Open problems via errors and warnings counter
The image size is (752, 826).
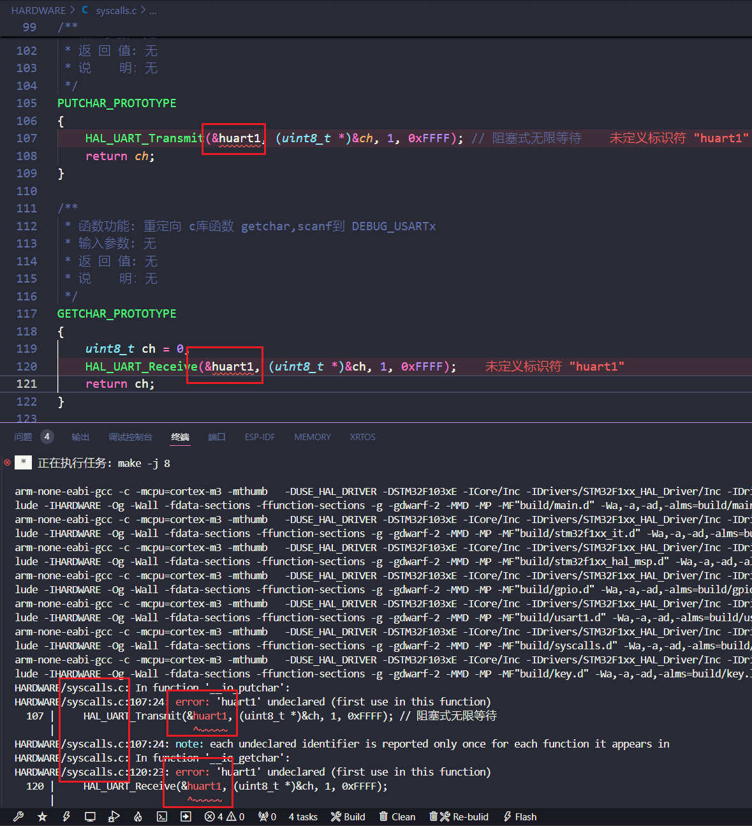click(x=224, y=816)
